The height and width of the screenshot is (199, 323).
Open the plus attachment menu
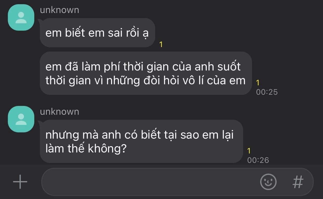[x=20, y=182]
